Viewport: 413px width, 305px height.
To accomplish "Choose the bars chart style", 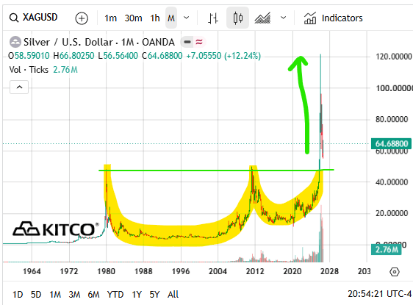I will pyautogui.click(x=213, y=18).
